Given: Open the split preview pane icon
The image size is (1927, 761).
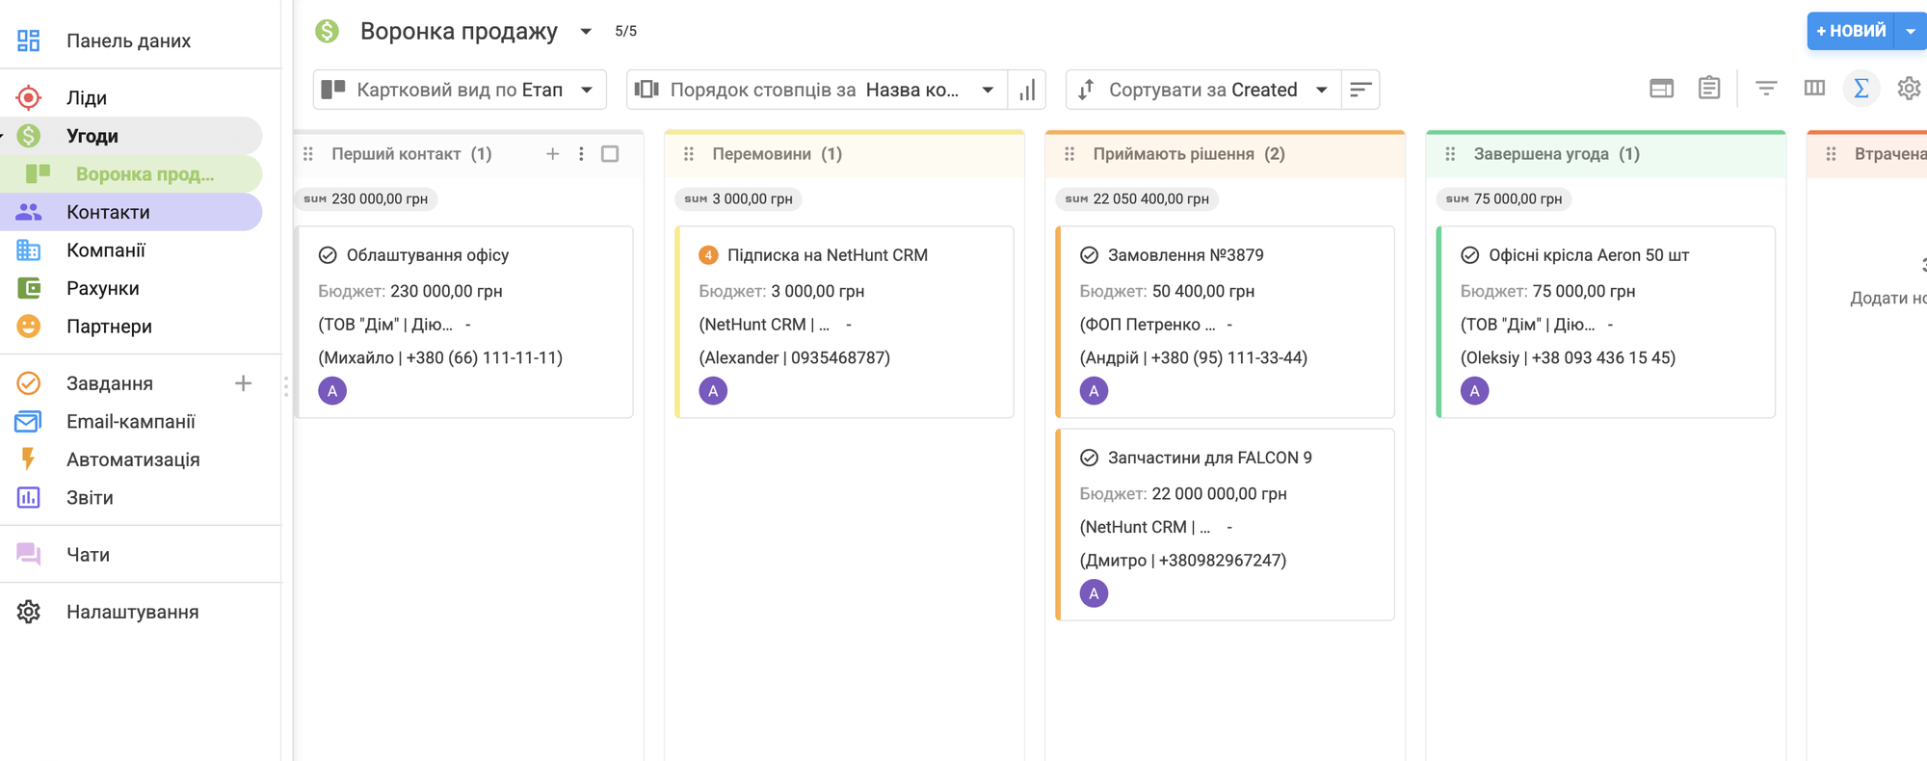Looking at the screenshot, I should [x=1661, y=89].
